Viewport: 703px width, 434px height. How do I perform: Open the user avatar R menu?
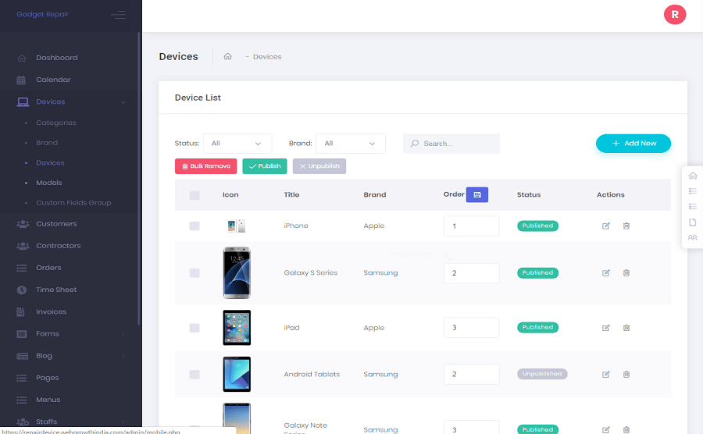coord(675,15)
